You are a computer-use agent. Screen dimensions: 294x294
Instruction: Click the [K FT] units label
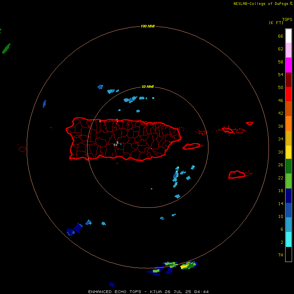tap(276, 23)
